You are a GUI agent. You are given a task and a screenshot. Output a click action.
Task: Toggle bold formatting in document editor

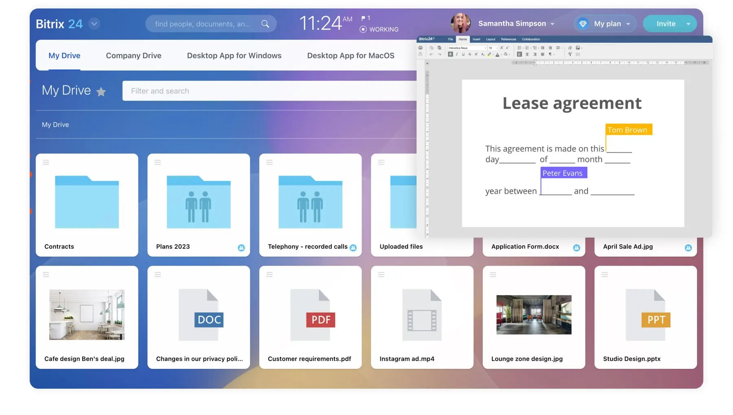pyautogui.click(x=450, y=54)
